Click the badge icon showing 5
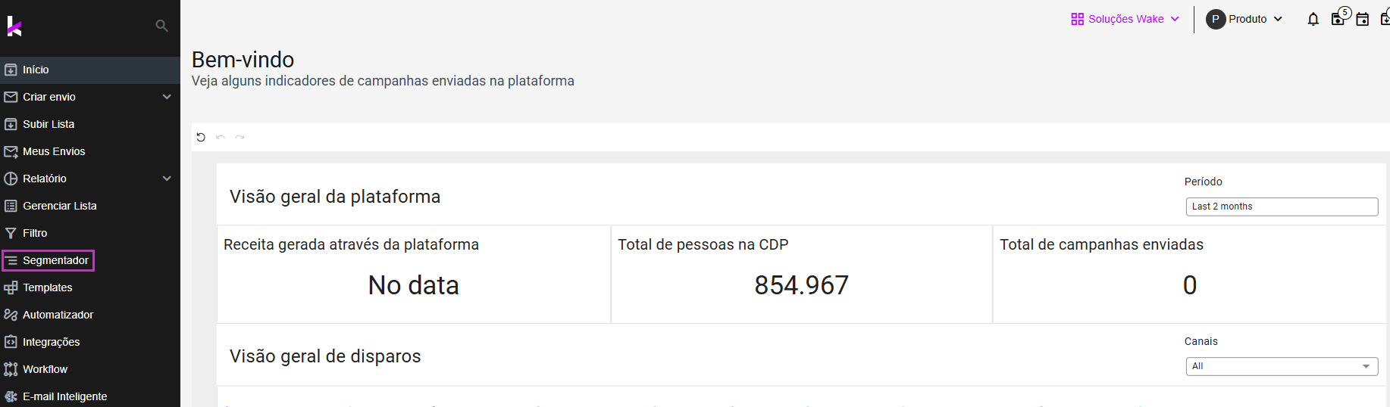 [1339, 17]
